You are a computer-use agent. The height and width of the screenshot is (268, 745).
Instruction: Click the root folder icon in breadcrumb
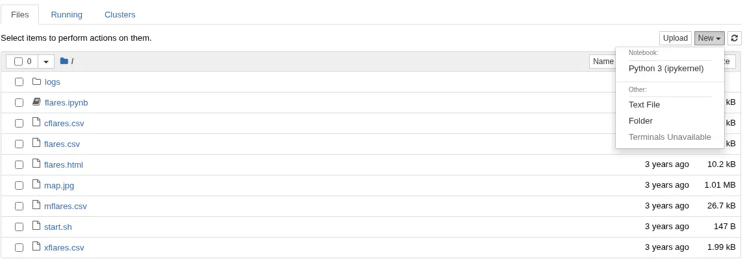64,61
